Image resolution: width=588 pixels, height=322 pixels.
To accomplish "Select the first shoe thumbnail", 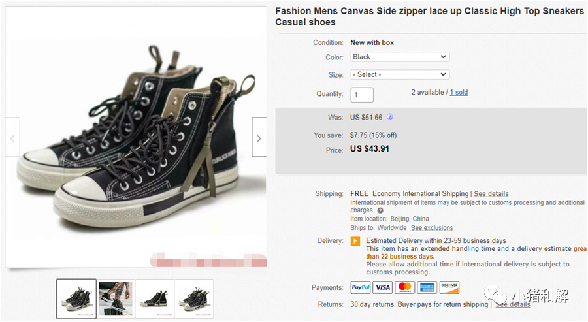I will click(x=76, y=299).
